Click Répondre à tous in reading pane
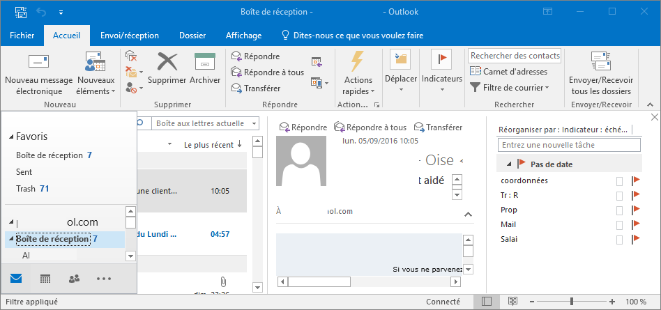Screen dimensions: 661x310 pyautogui.click(x=370, y=127)
